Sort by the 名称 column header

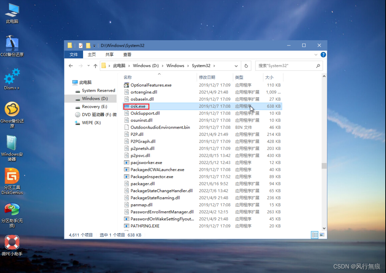[x=127, y=77]
